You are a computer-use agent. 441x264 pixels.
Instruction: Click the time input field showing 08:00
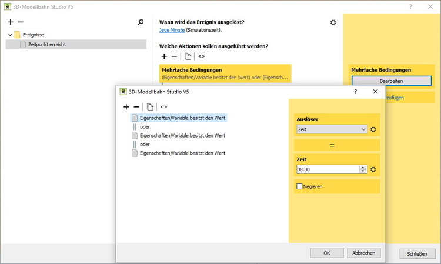coord(328,169)
